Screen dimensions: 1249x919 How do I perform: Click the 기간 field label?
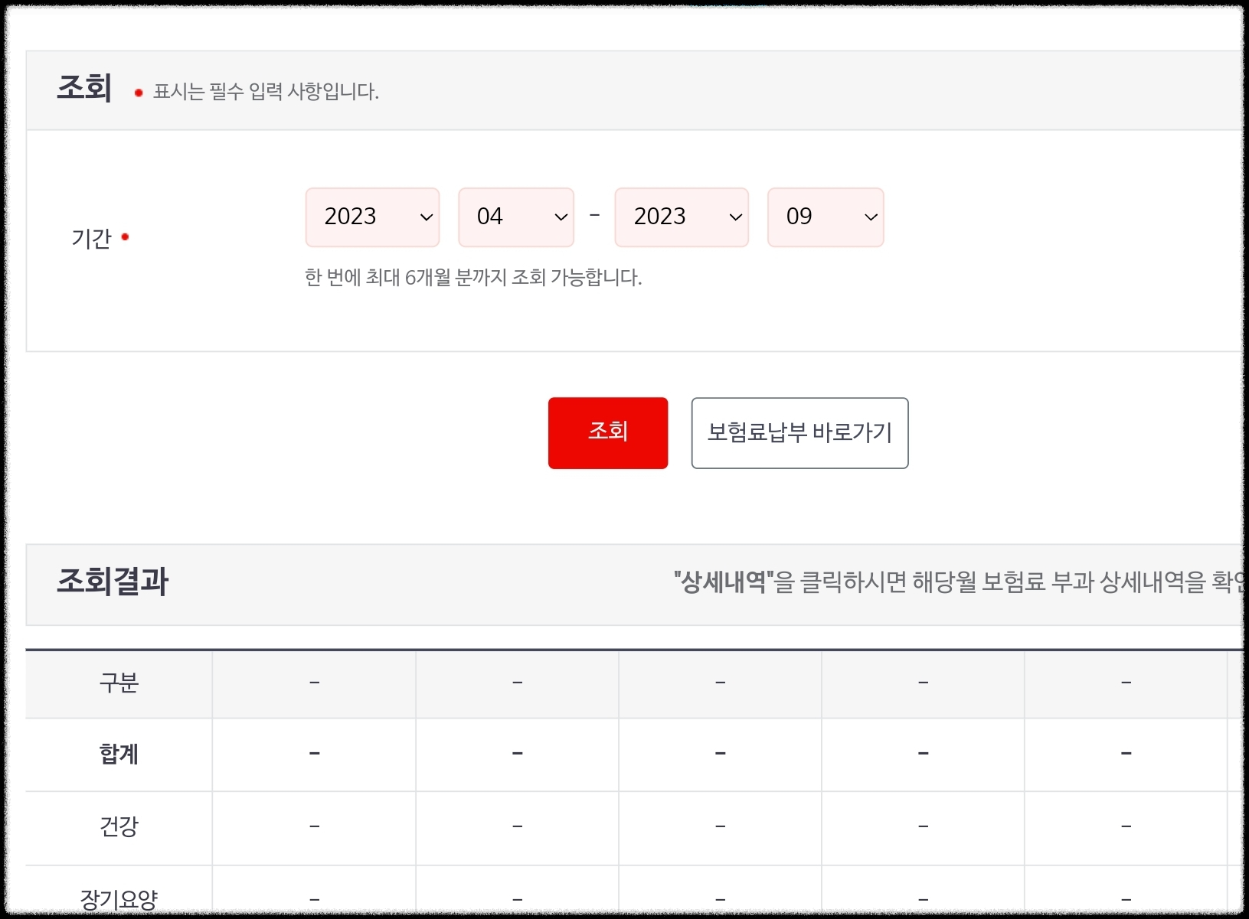[91, 239]
